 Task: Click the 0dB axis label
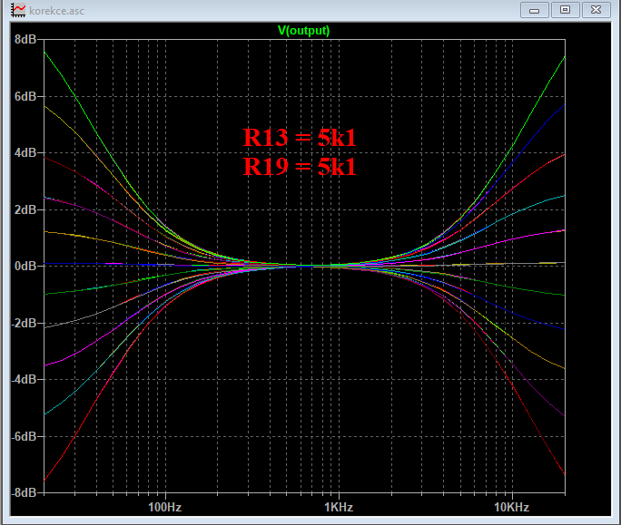pos(25,266)
